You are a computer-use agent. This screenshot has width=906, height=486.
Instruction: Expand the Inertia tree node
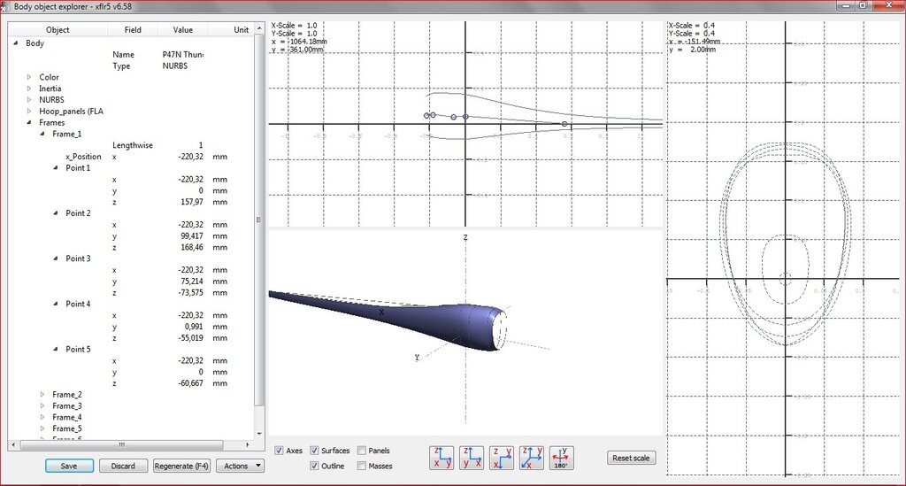(x=29, y=89)
